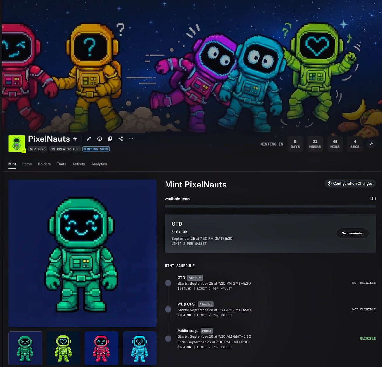This screenshot has width=382, height=367.
Task: Select the green smiling astronaut thumbnail
Action: (25, 348)
